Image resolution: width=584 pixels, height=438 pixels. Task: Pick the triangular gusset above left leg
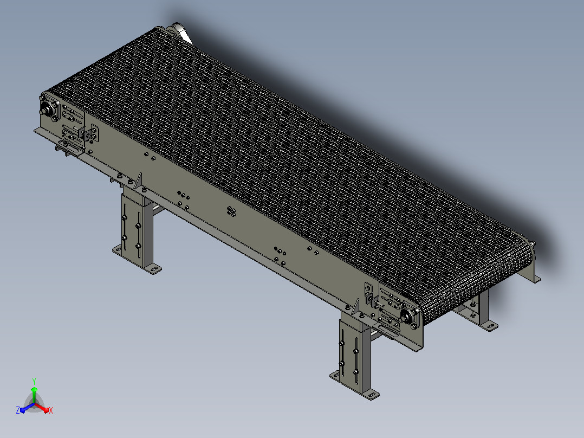coord(139,181)
